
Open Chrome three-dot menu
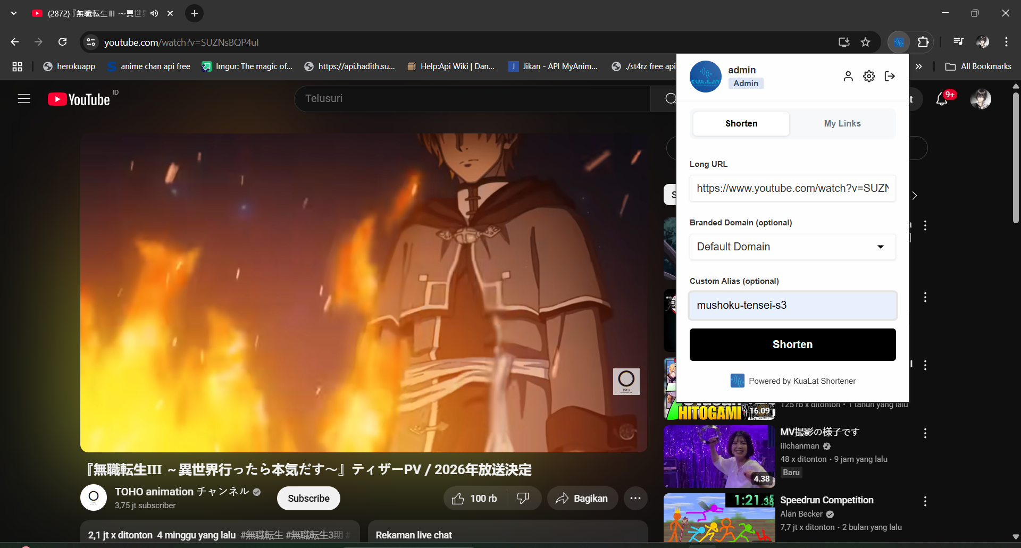[x=1006, y=42]
